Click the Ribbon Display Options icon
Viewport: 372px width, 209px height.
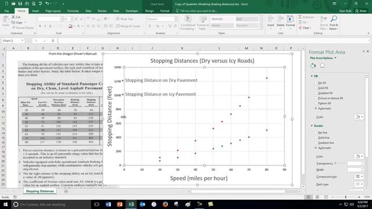coord(334,3)
